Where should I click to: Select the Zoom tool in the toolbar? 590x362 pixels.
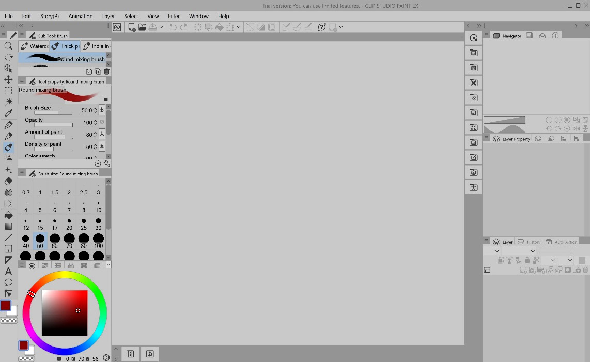[x=8, y=46]
